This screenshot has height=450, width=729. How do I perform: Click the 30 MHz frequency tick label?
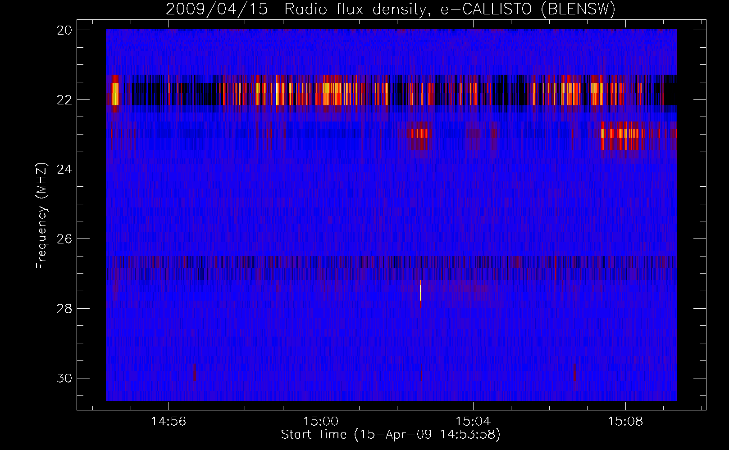click(64, 378)
